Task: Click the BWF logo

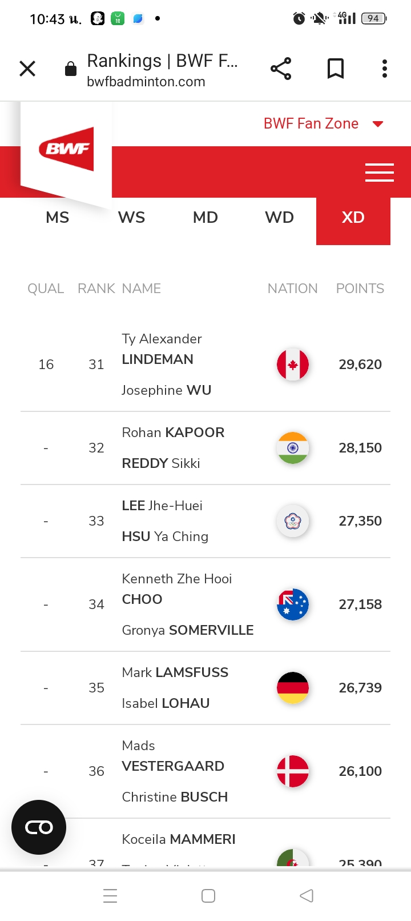Action: (66, 149)
